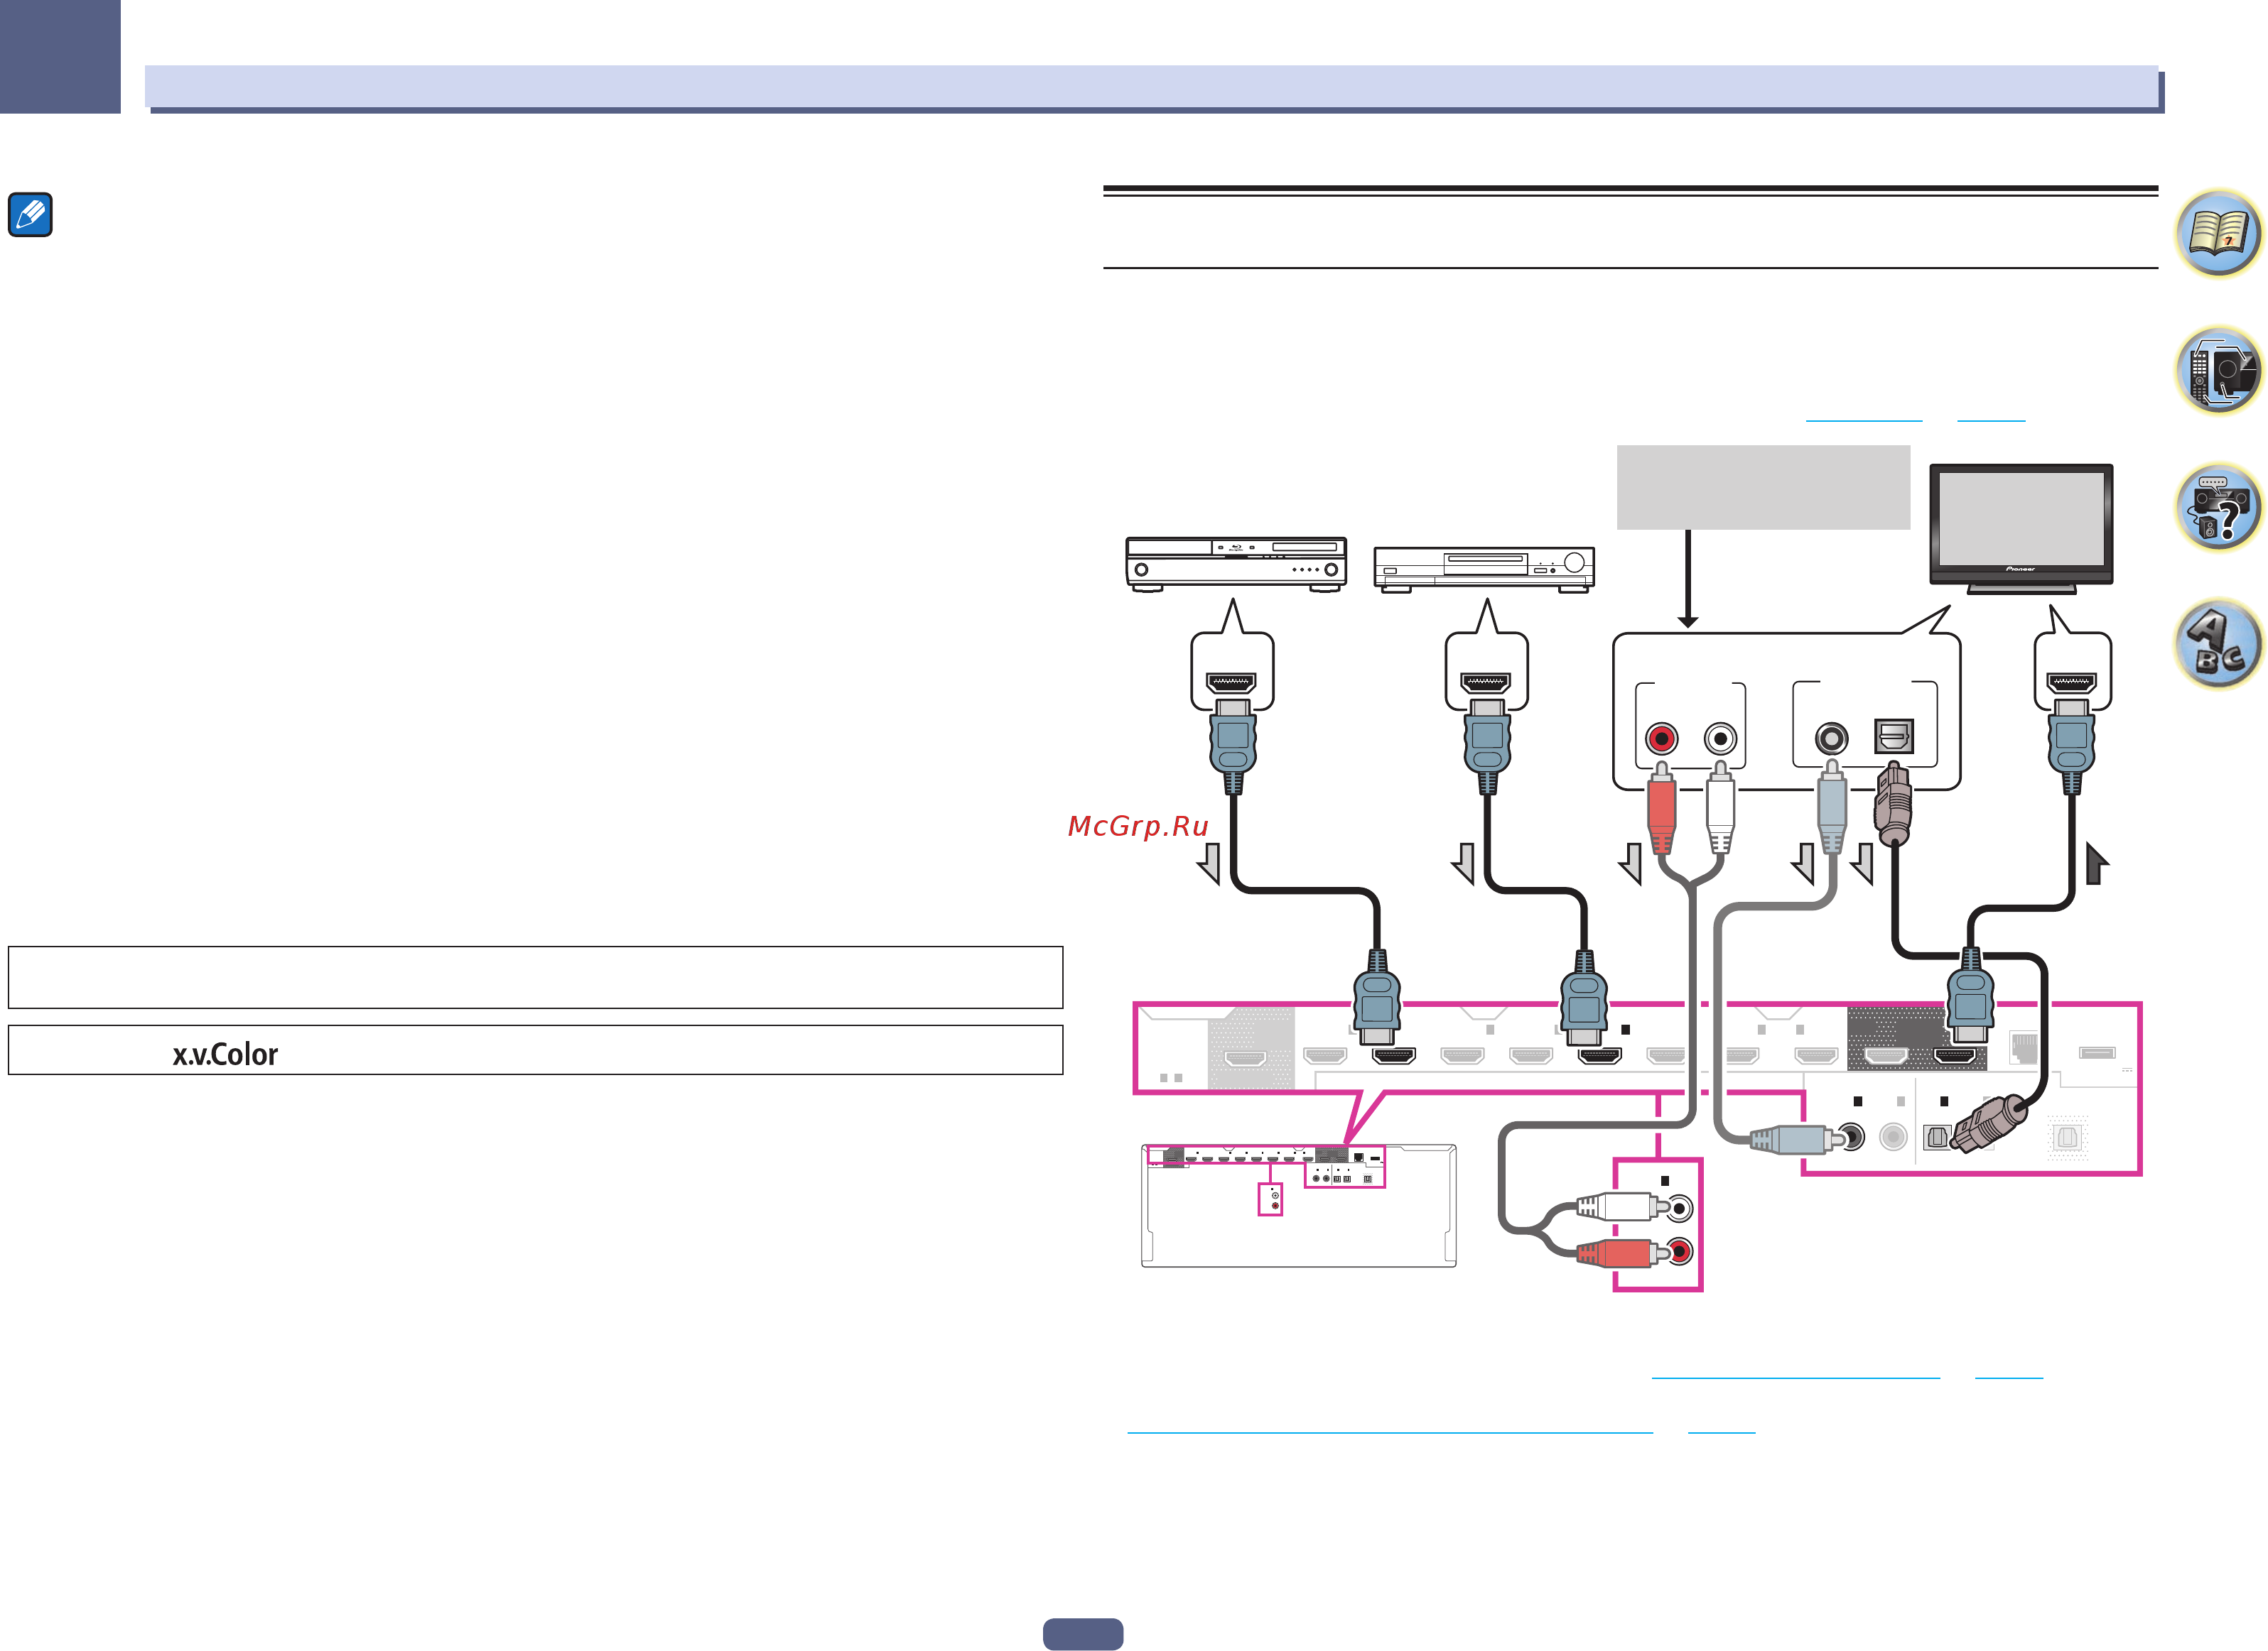Click the receiver and remote control icon

pyautogui.click(x=2218, y=371)
